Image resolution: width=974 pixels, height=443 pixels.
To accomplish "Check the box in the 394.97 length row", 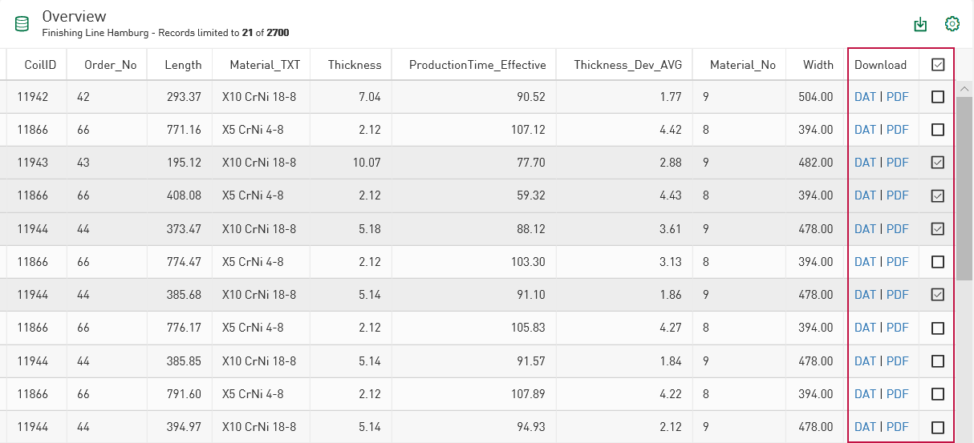I will (x=938, y=427).
